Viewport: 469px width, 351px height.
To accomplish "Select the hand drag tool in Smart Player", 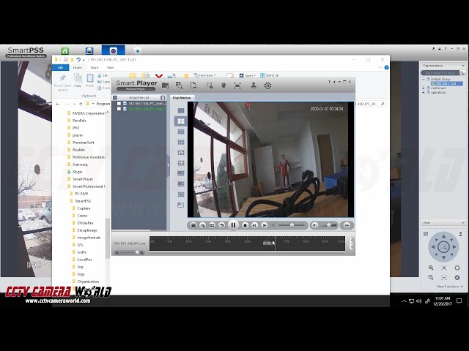I will pyautogui.click(x=224, y=86).
